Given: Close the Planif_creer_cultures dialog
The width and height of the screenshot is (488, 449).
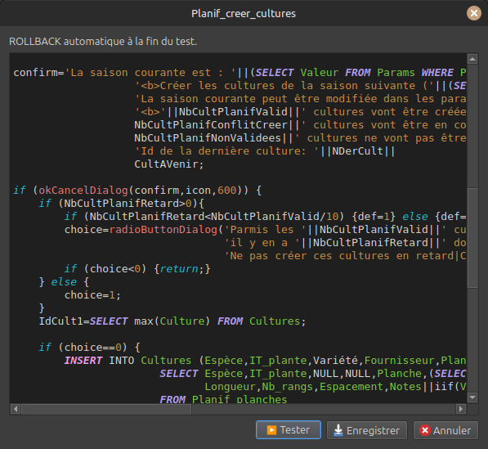Looking at the screenshot, I should pos(473,13).
